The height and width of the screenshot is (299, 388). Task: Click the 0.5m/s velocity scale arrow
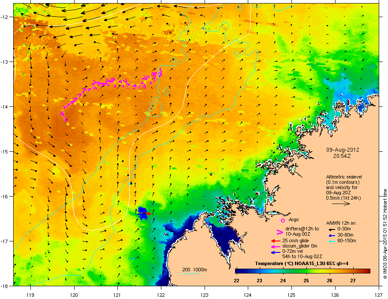pos(341,204)
